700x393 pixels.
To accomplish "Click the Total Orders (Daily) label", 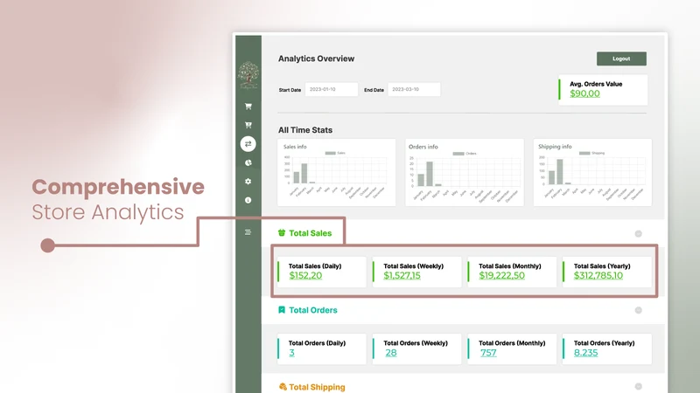I will pos(317,343).
